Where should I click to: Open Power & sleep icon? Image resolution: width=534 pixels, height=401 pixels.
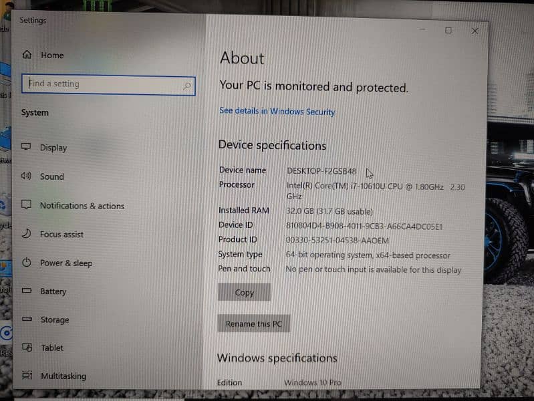coord(27,263)
